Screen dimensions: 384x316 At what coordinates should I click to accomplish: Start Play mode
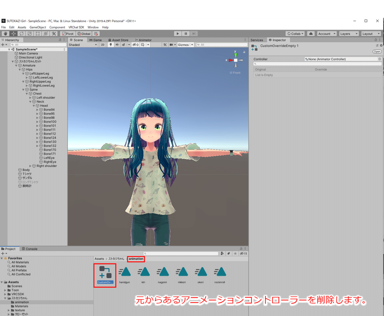(x=178, y=34)
